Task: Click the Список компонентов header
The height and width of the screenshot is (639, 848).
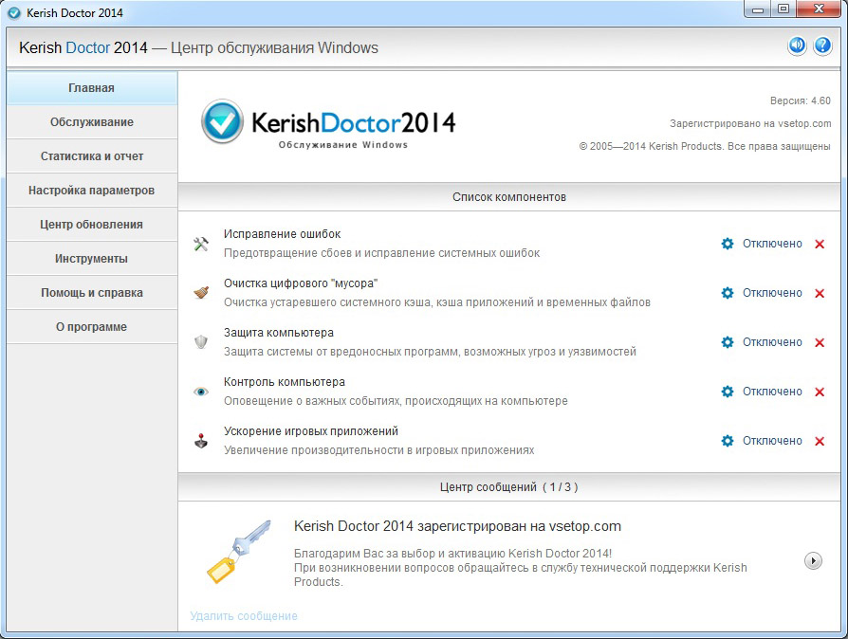Action: pos(509,197)
